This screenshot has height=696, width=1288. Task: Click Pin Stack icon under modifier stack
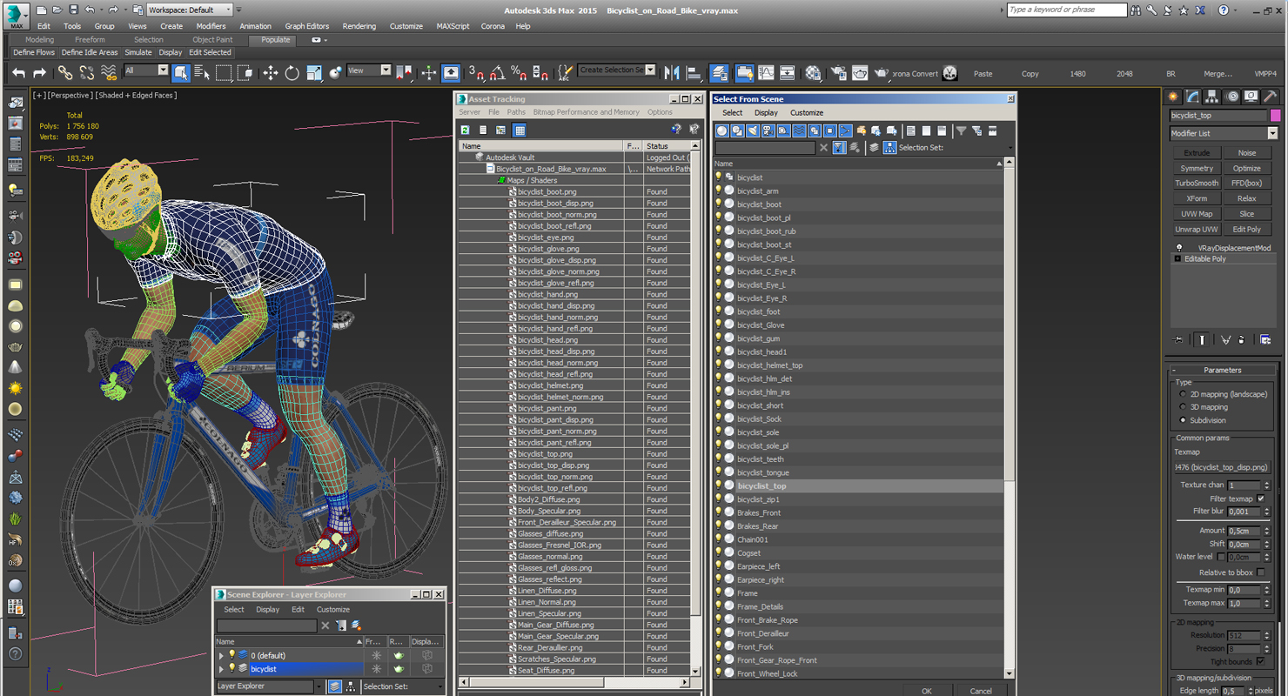(1179, 340)
